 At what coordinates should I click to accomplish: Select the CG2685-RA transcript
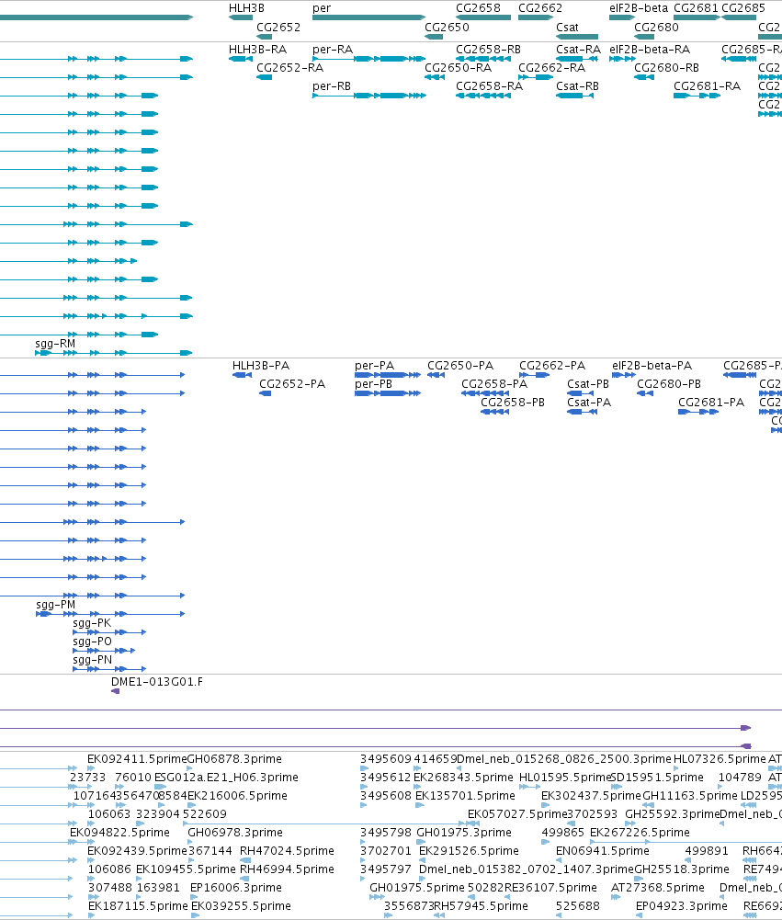coord(739,59)
